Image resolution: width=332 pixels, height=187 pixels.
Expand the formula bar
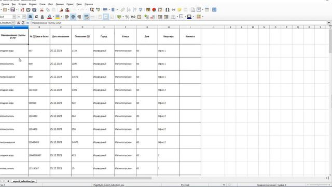pyautogui.click(x=329, y=23)
